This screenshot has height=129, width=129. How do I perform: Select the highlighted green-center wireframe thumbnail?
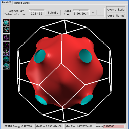click(6, 52)
